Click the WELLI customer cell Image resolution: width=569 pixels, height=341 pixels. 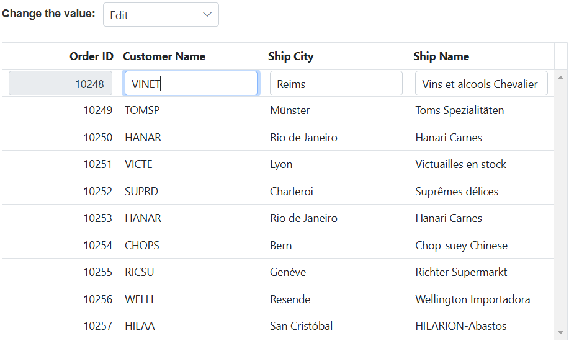pyautogui.click(x=139, y=299)
